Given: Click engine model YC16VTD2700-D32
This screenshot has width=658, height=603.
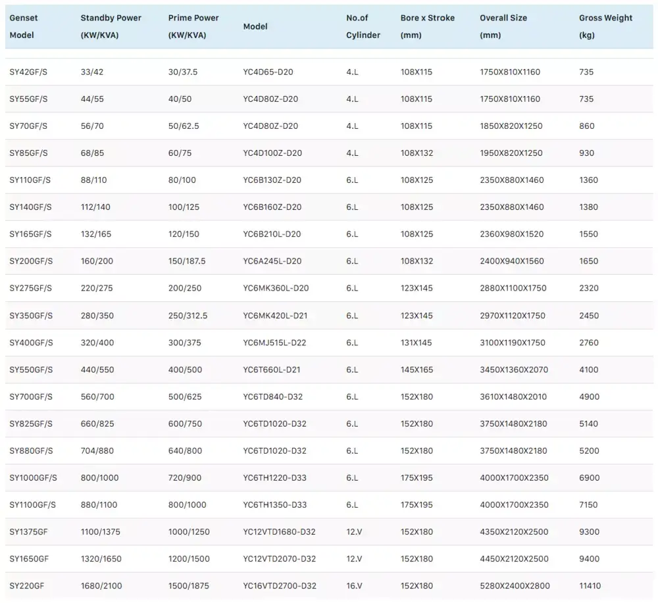Looking at the screenshot, I should point(280,586).
